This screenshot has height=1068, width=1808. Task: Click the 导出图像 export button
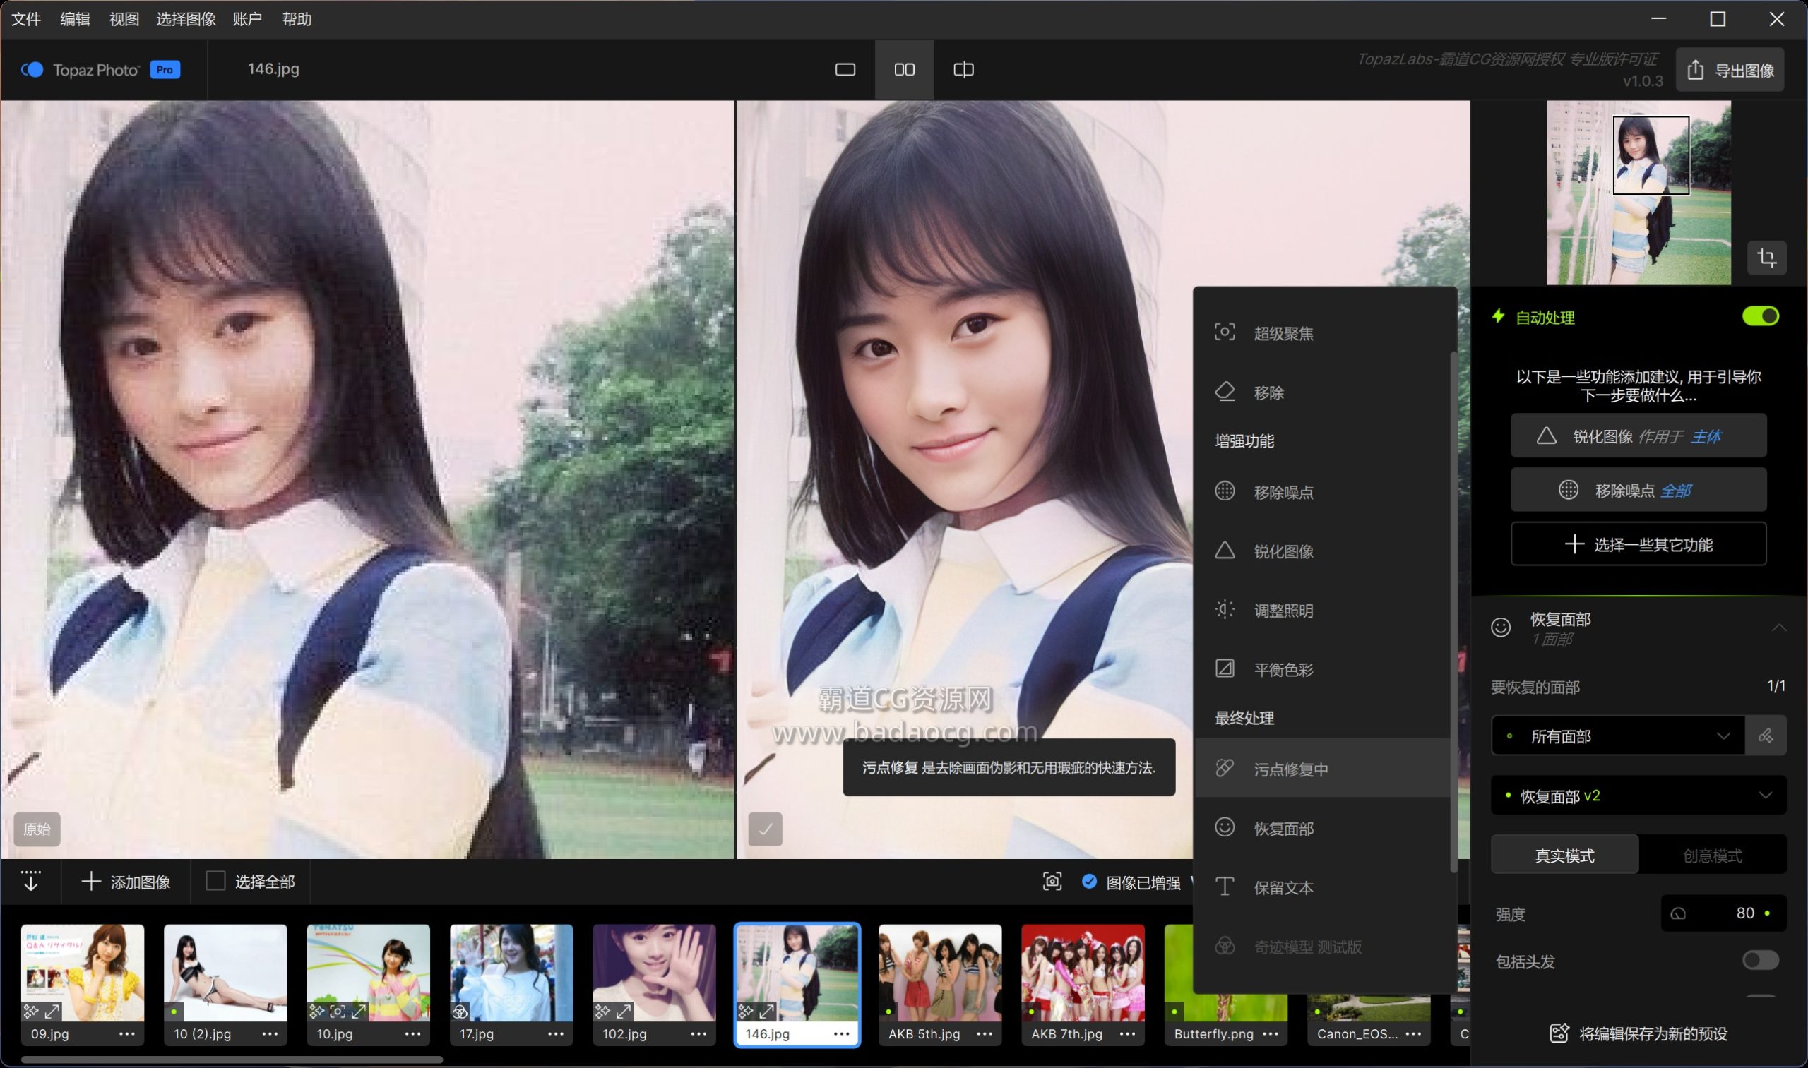pyautogui.click(x=1730, y=70)
